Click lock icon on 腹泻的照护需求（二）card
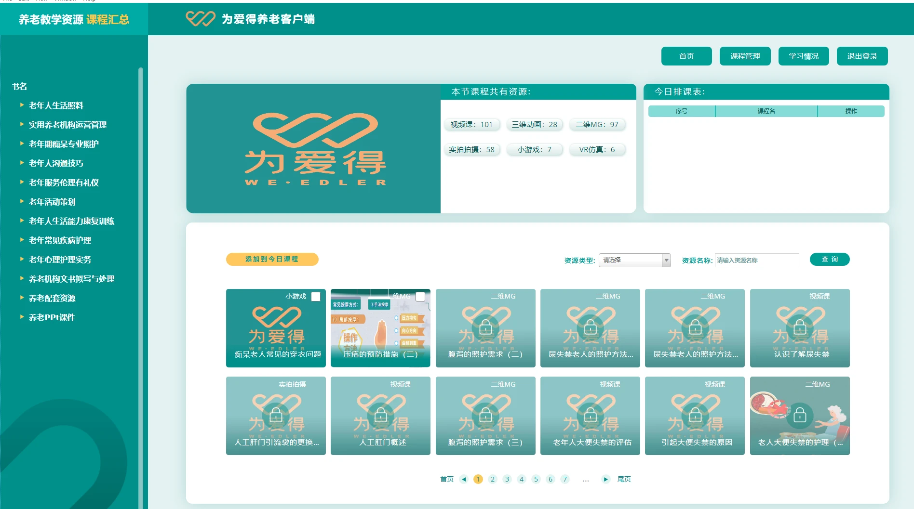Screen dimensions: 914x509 pos(485,328)
